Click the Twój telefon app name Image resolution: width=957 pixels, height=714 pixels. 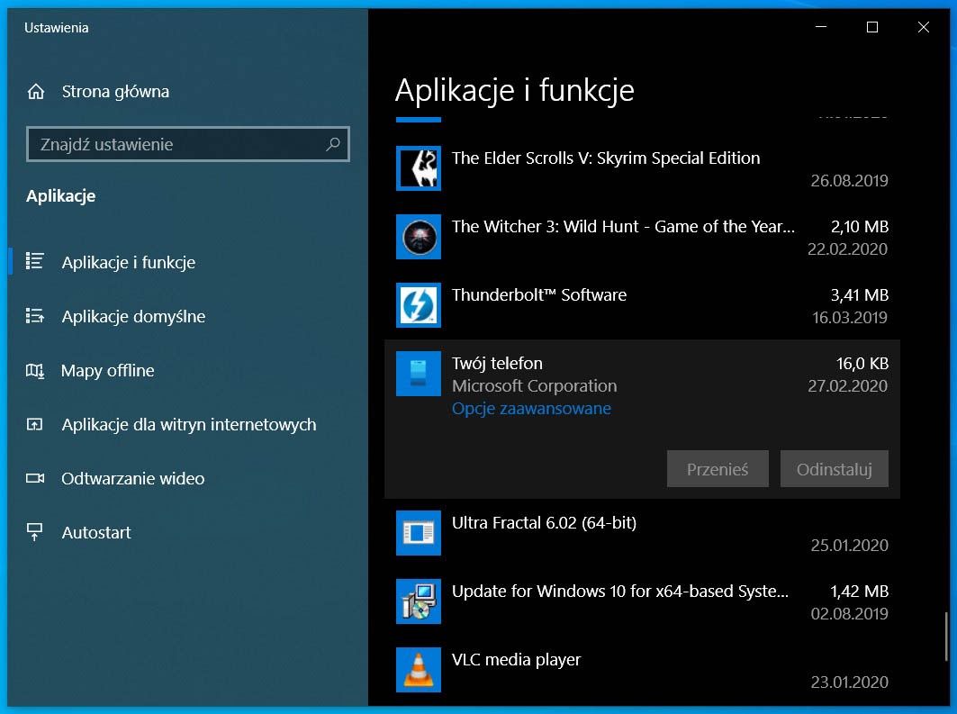498,363
